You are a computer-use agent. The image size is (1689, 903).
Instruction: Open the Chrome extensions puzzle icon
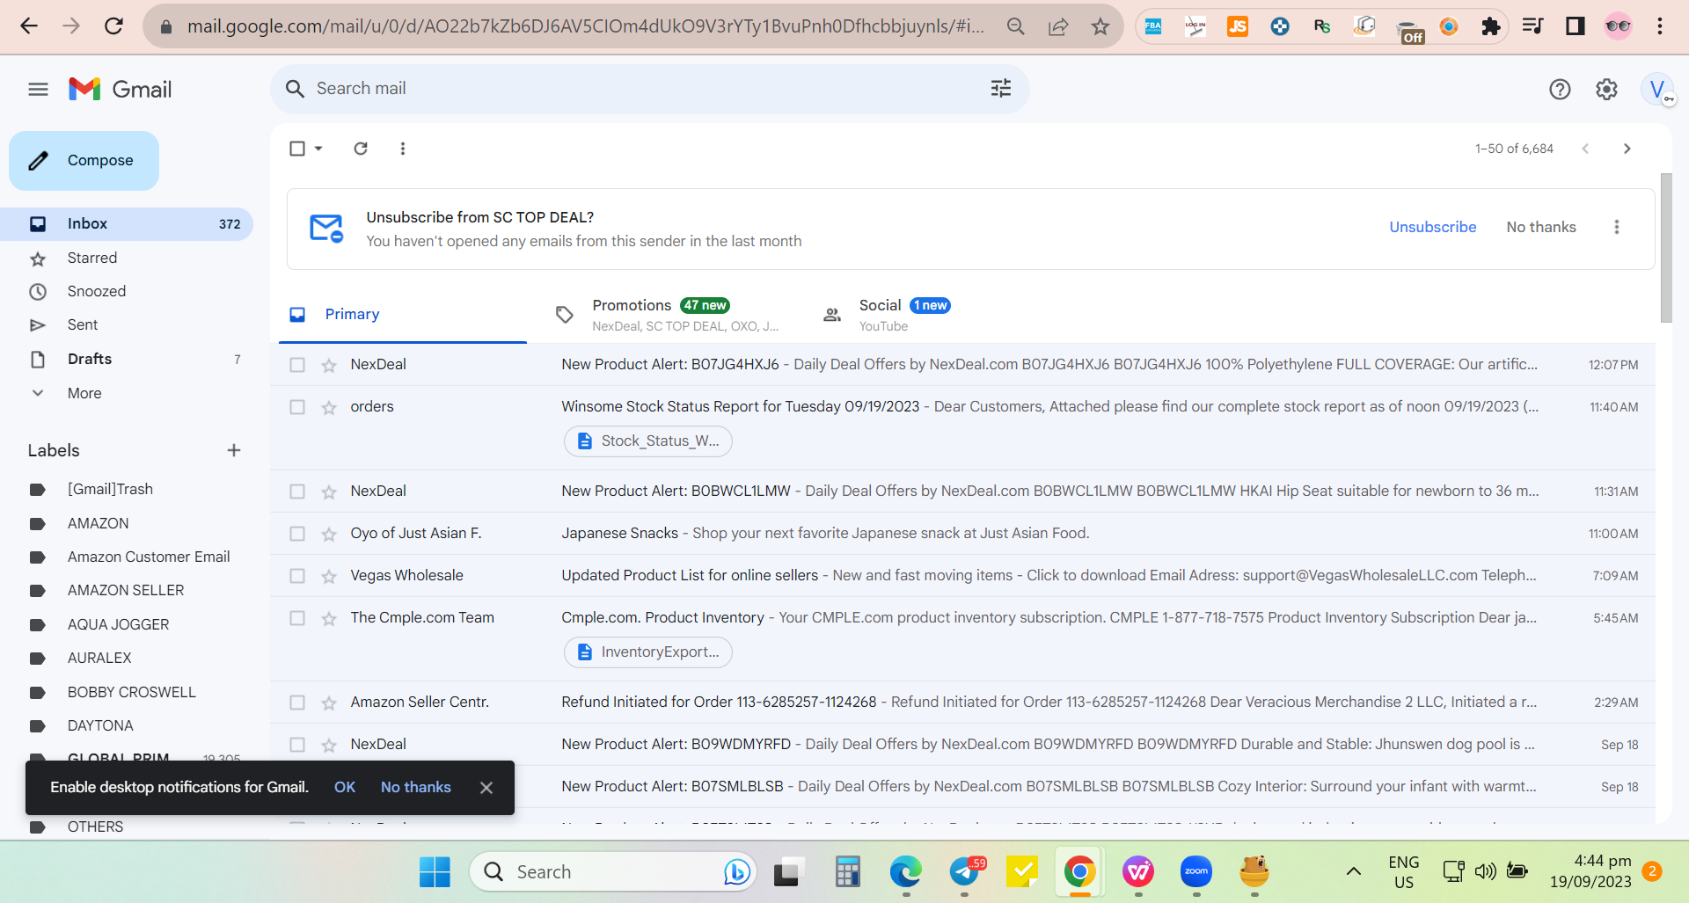(1490, 26)
